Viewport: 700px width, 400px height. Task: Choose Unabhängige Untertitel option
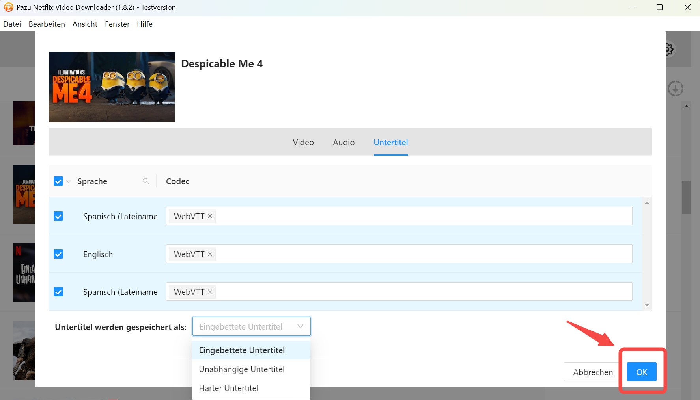[251, 369]
